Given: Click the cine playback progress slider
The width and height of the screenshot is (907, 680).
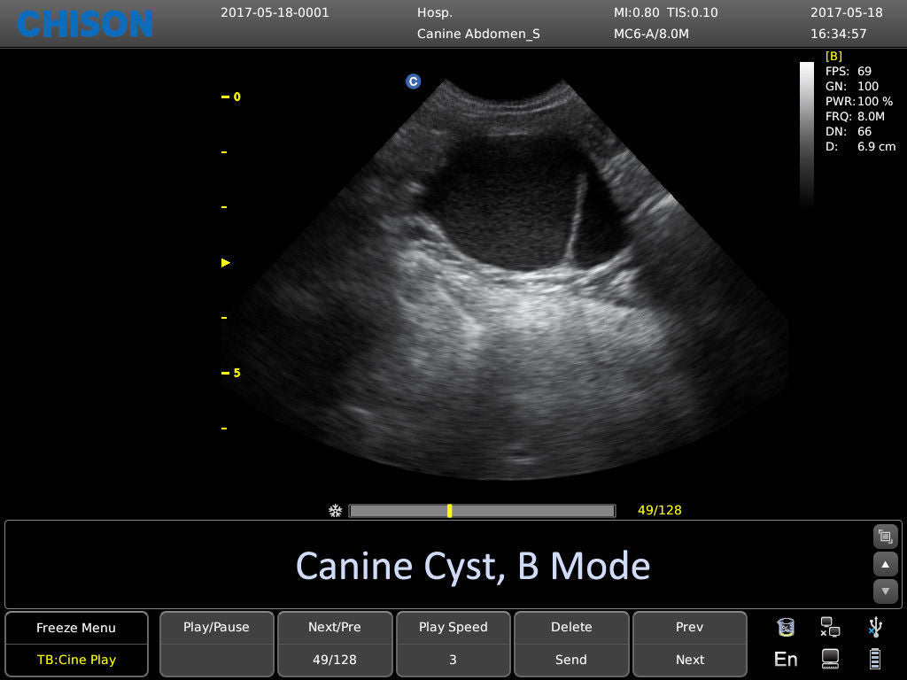Looking at the screenshot, I should tap(483, 511).
